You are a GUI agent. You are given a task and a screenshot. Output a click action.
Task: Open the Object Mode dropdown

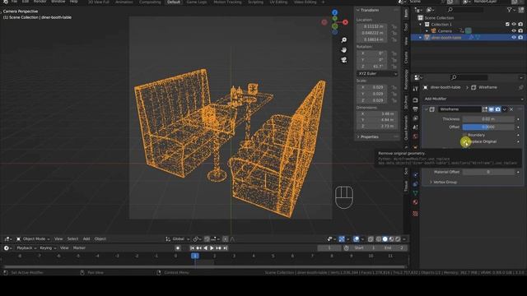click(33, 239)
